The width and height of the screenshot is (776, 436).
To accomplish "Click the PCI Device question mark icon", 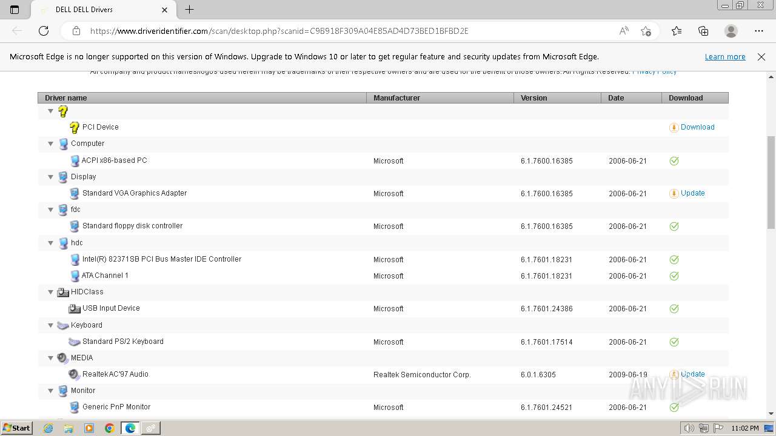I will point(75,127).
